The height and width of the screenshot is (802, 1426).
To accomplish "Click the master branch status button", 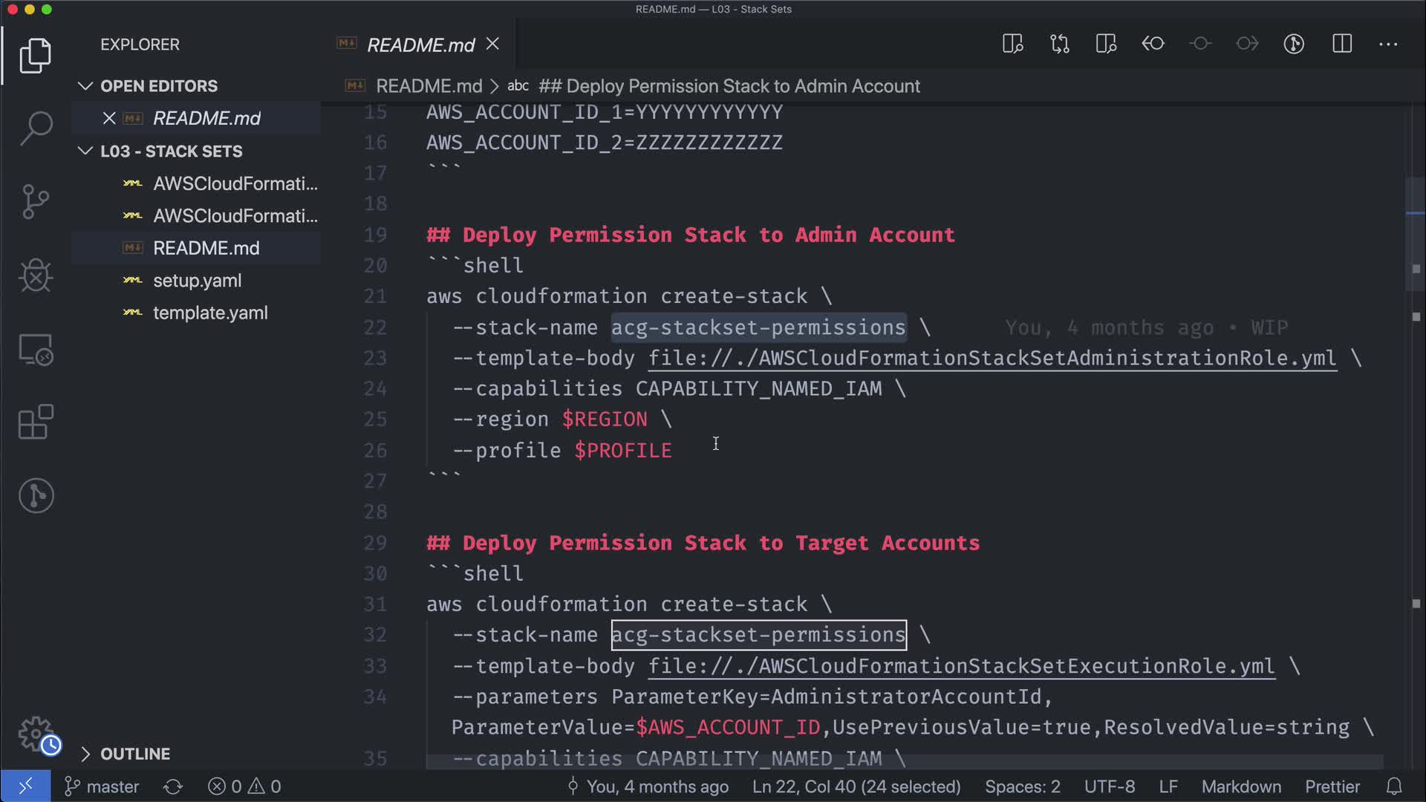I will click(102, 786).
